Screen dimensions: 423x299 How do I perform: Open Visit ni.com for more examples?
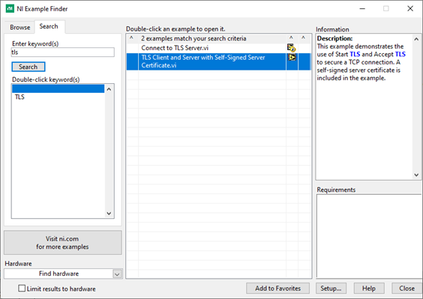tap(63, 243)
